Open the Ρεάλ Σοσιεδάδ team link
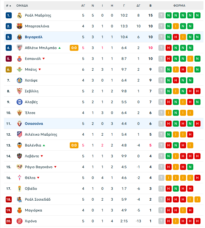This screenshot has height=228, width=205. 38,199
